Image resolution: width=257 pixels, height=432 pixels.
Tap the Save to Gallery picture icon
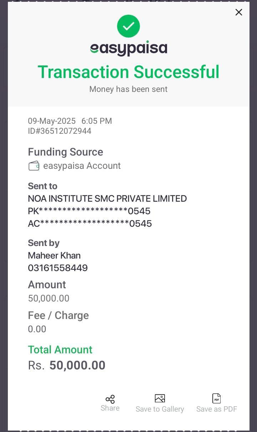click(x=160, y=398)
